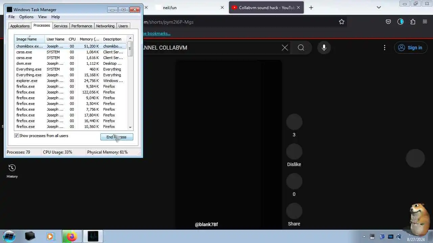This screenshot has width=433, height=243.
Task: Open History in YouTube sidebar
Action: tap(12, 171)
